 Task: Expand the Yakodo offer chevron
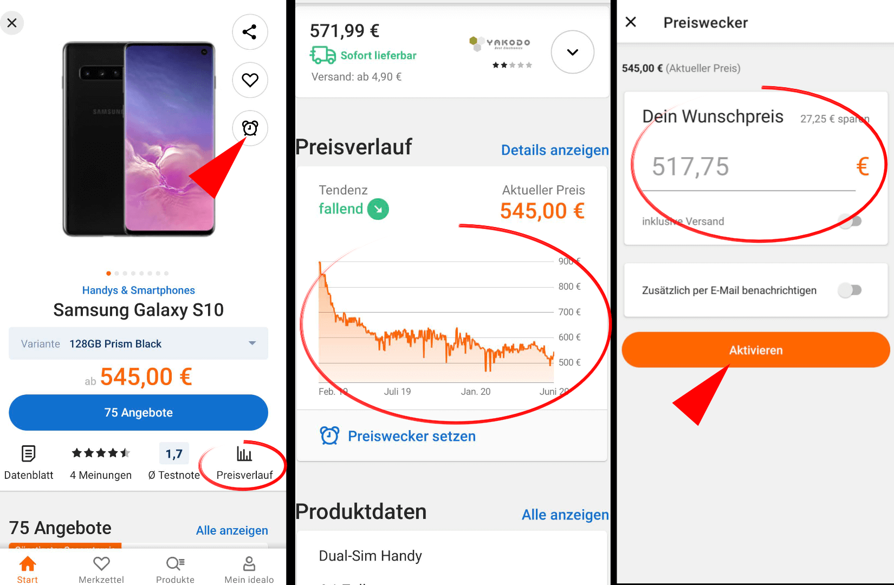(x=573, y=52)
